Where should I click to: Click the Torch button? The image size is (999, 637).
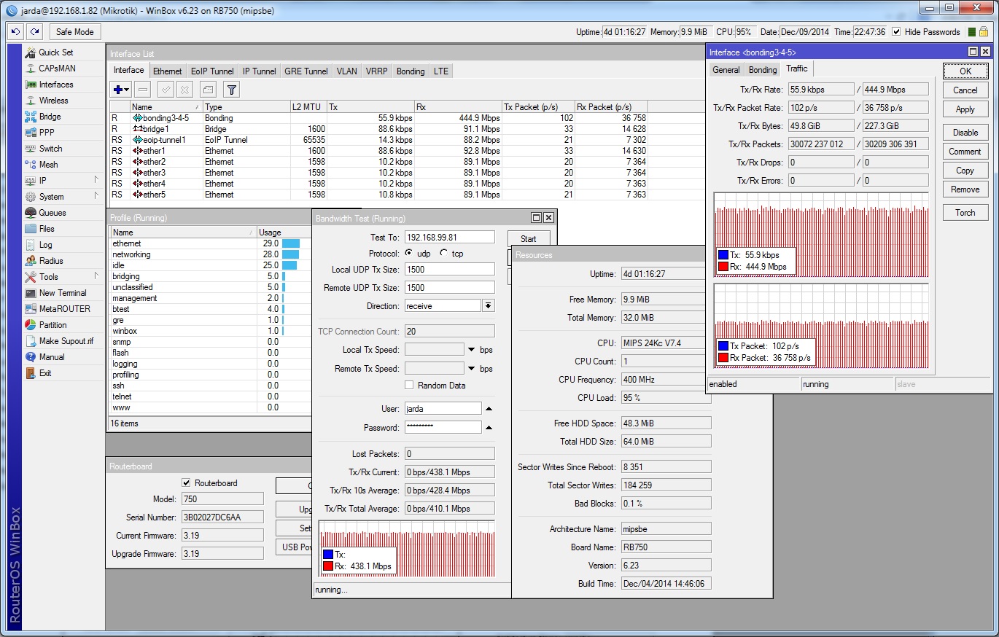[965, 213]
